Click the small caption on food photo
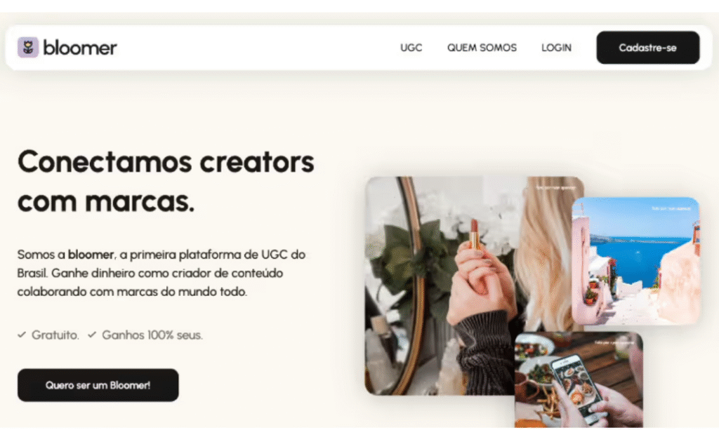This screenshot has height=437, width=719. pyautogui.click(x=614, y=342)
